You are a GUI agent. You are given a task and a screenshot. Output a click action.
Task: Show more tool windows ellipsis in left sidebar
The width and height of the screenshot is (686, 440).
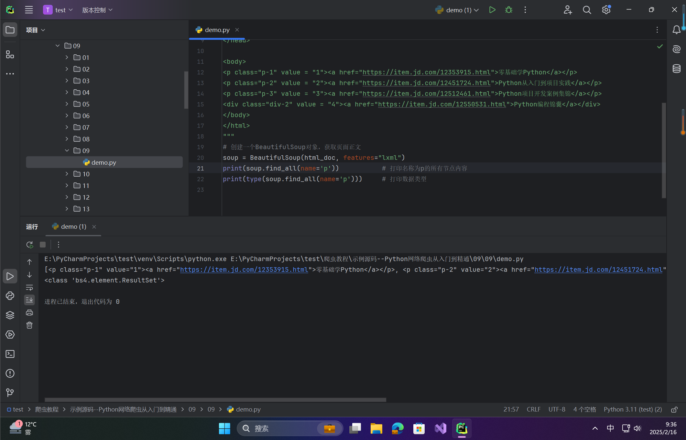(x=10, y=74)
